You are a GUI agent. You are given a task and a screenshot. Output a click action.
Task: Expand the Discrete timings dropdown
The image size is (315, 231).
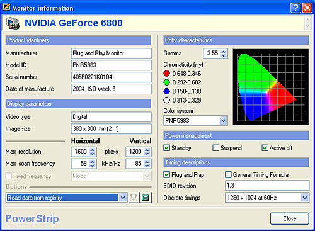pos(304,198)
